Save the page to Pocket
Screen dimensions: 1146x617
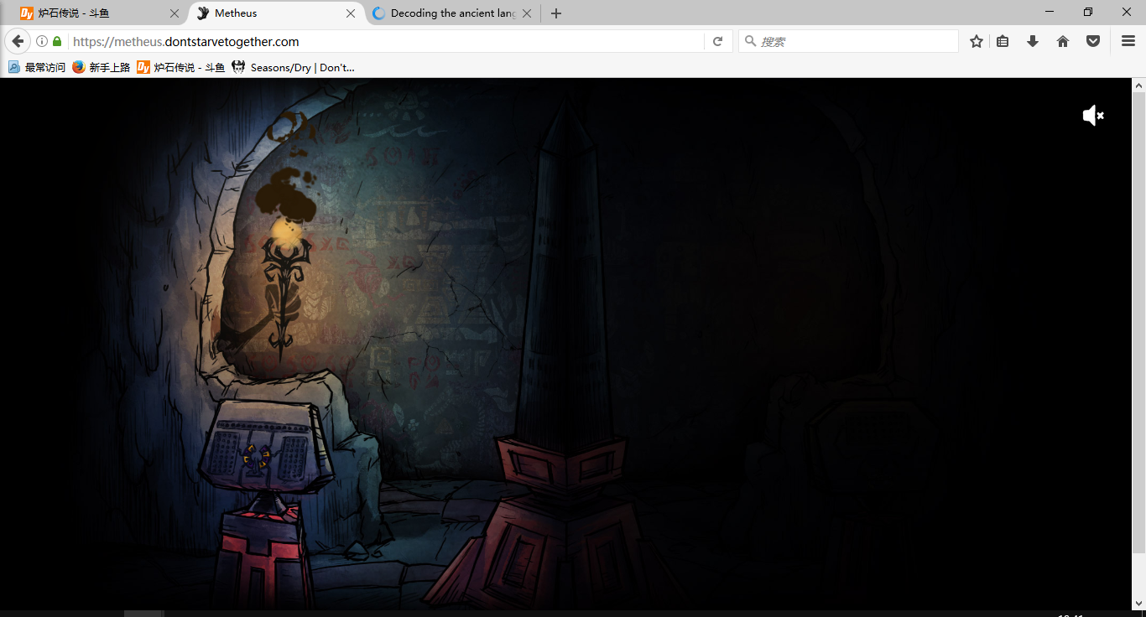pos(1093,41)
